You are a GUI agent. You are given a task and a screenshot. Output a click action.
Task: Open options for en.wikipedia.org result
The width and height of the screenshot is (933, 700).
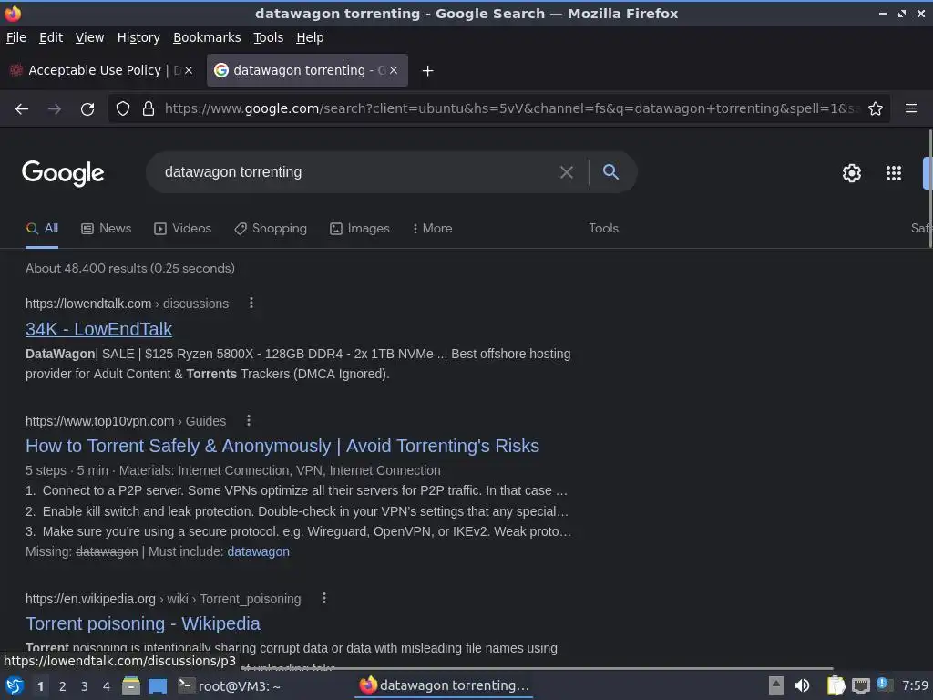pos(324,598)
